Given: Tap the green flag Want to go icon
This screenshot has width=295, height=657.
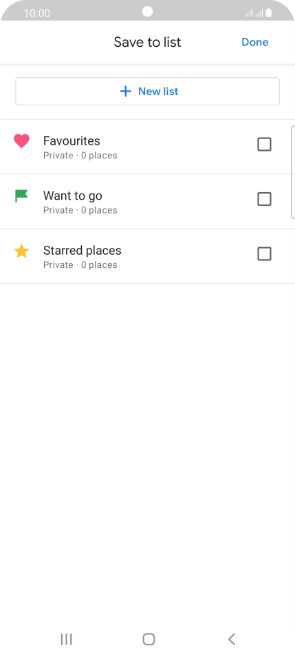Looking at the screenshot, I should [x=21, y=196].
